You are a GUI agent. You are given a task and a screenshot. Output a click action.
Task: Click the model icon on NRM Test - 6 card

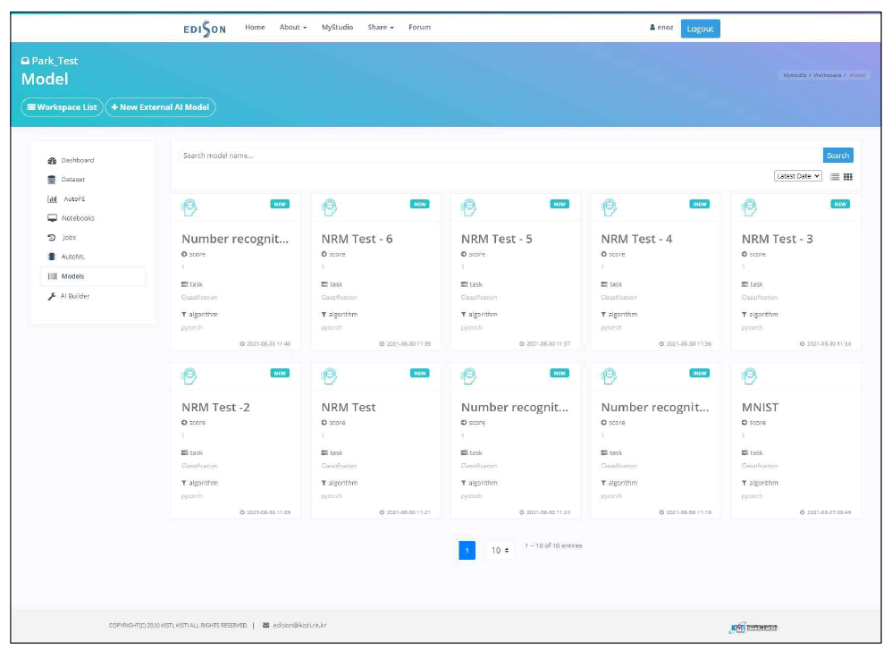(329, 207)
